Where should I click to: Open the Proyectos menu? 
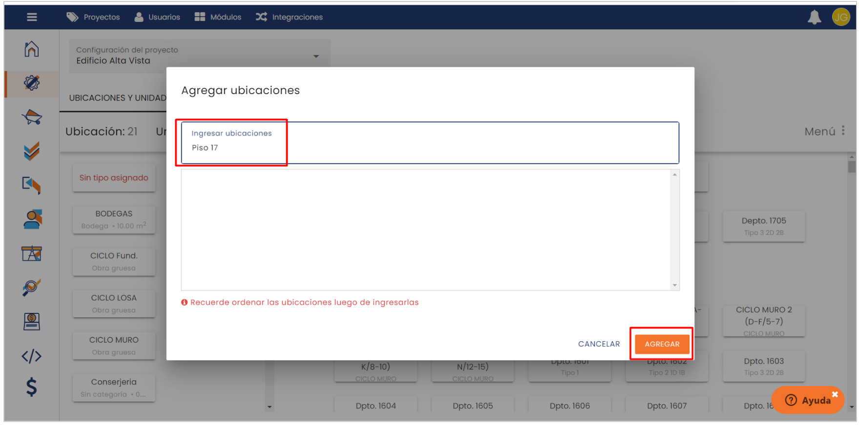click(93, 17)
